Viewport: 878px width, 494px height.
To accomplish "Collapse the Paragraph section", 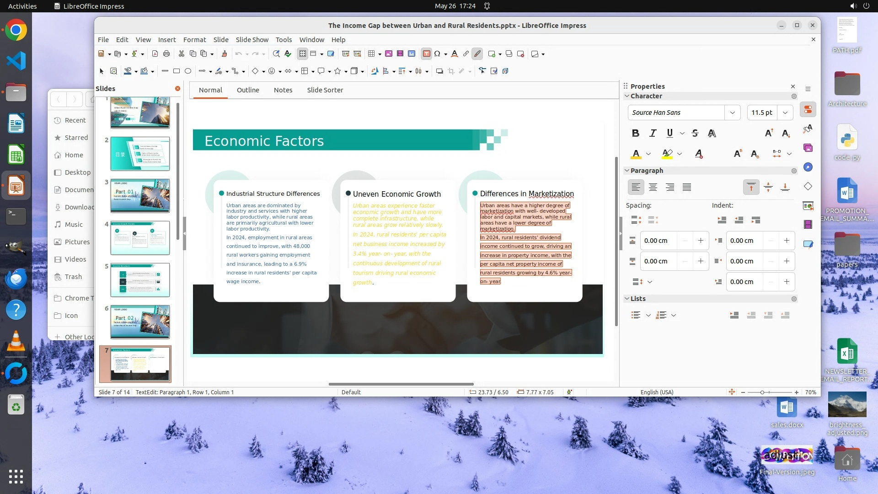I will click(627, 171).
